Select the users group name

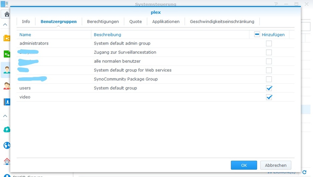25,88
